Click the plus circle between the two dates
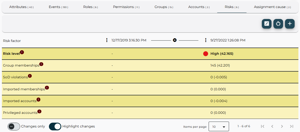Image resolution: width=300 pixels, height=132 pixels. (x=175, y=40)
